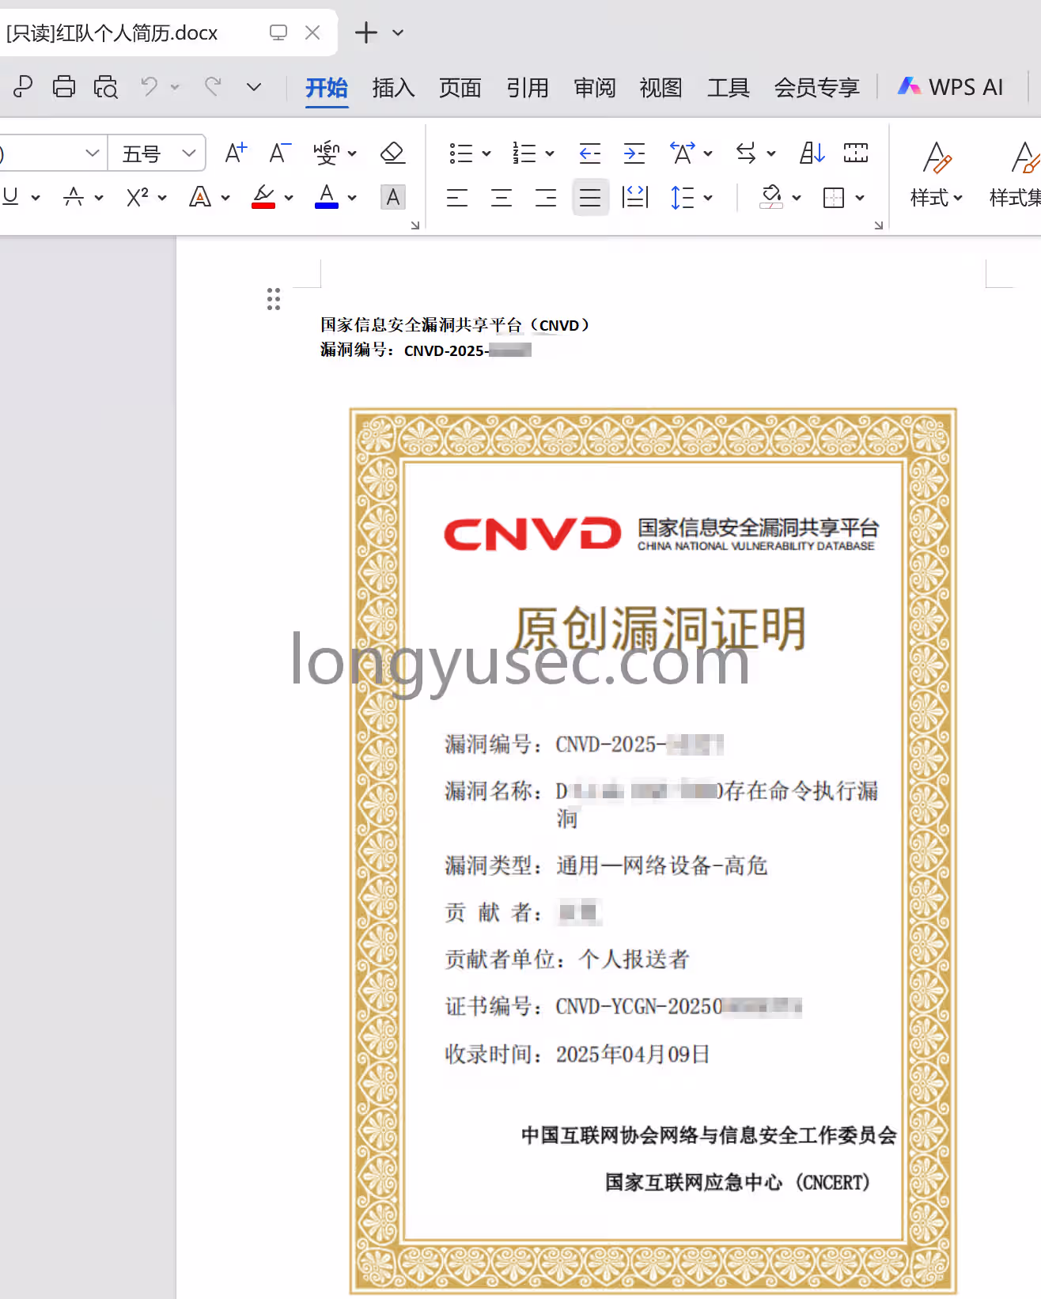Expand the line spacing dropdown arrow
This screenshot has width=1041, height=1299.
point(708,198)
